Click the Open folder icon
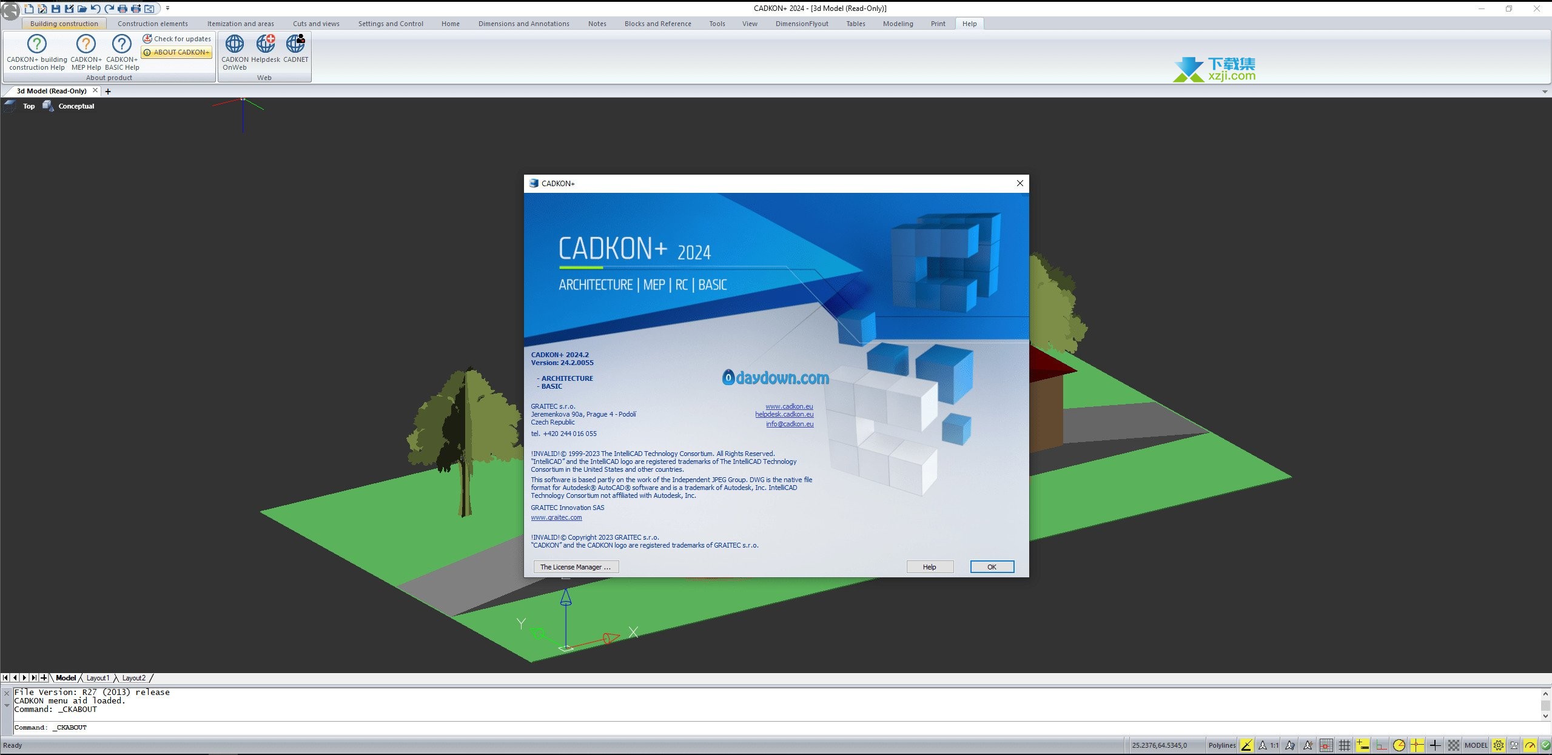1552x755 pixels. pos(82,8)
